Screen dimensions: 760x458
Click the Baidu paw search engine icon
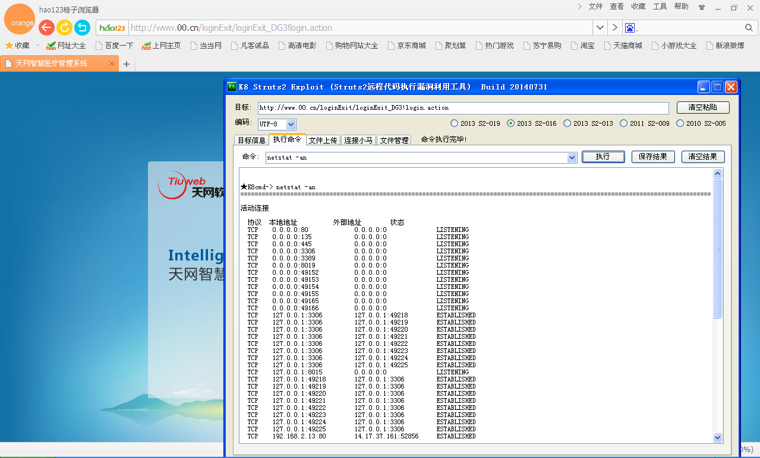coord(630,28)
